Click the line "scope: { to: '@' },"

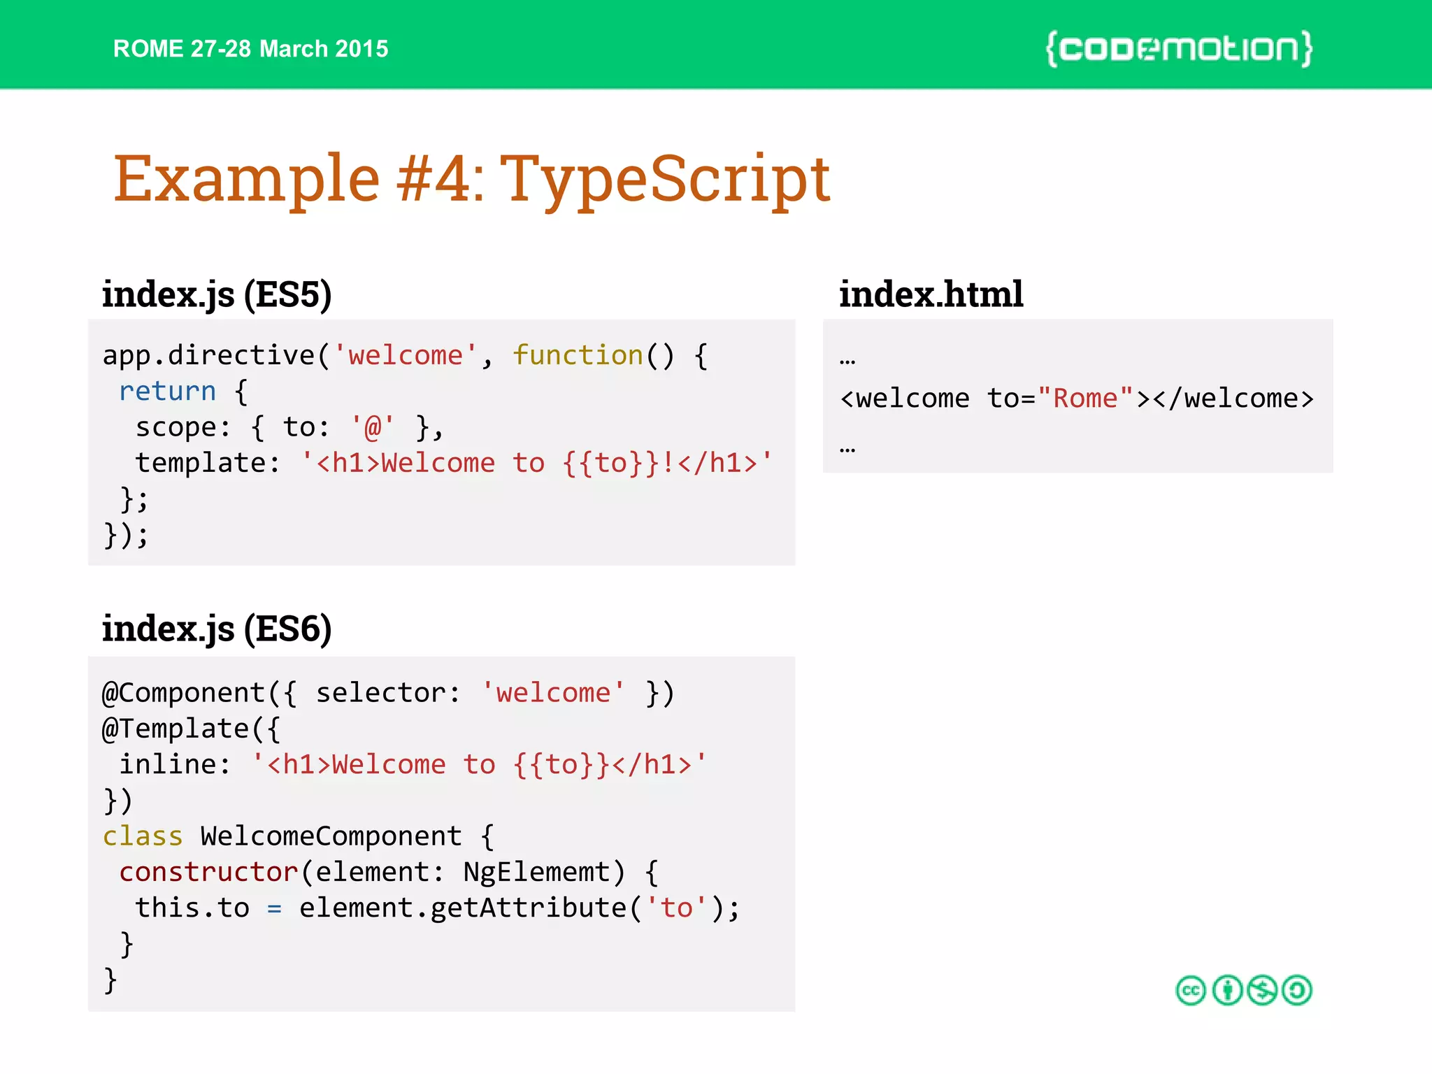point(289,427)
